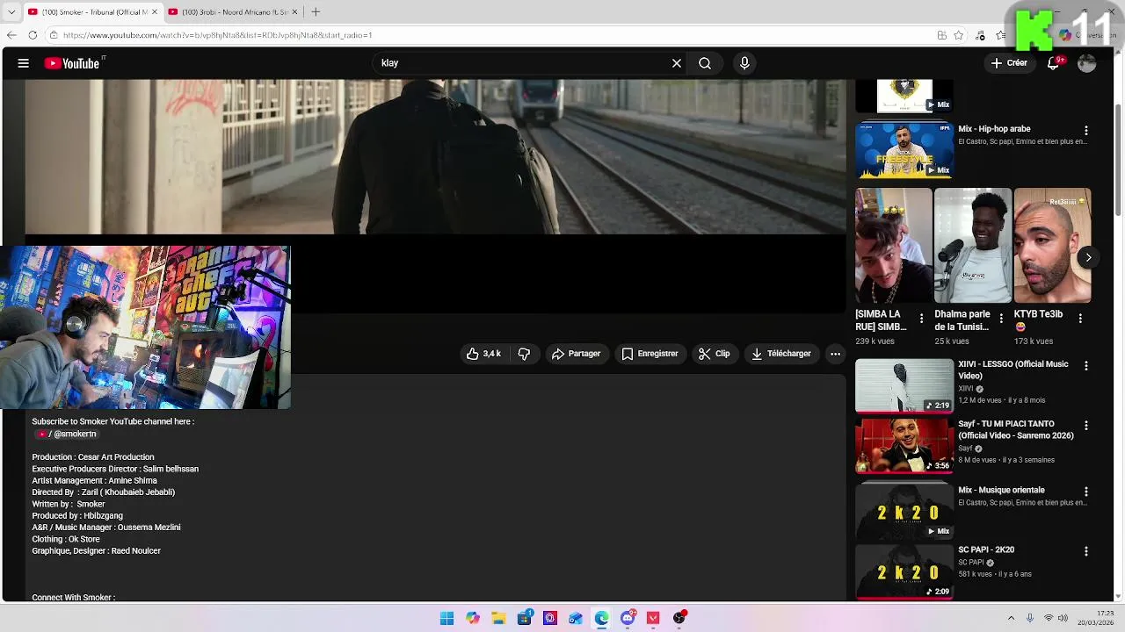
Task: Open options for Mix - Hip-hop arabe
Action: click(x=1086, y=130)
